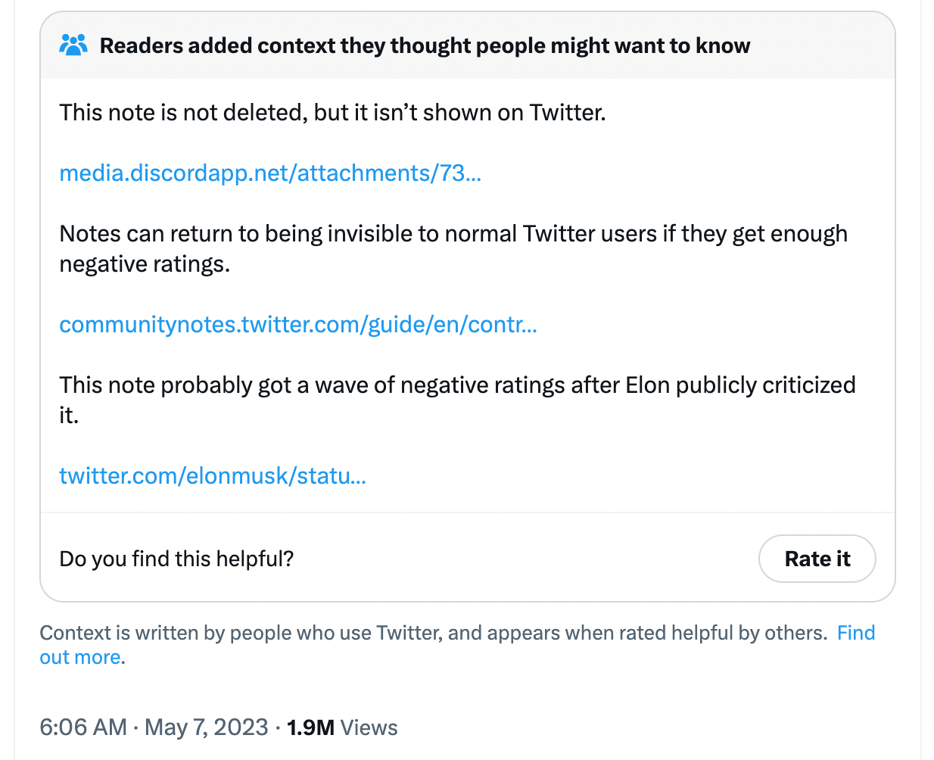
Task: Click the paragraph about Elon publicly criticizing the note
Action: (457, 400)
